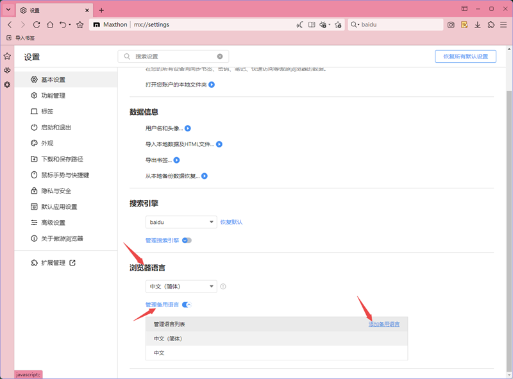Open the home page icon
This screenshot has height=379, width=513.
click(x=50, y=24)
